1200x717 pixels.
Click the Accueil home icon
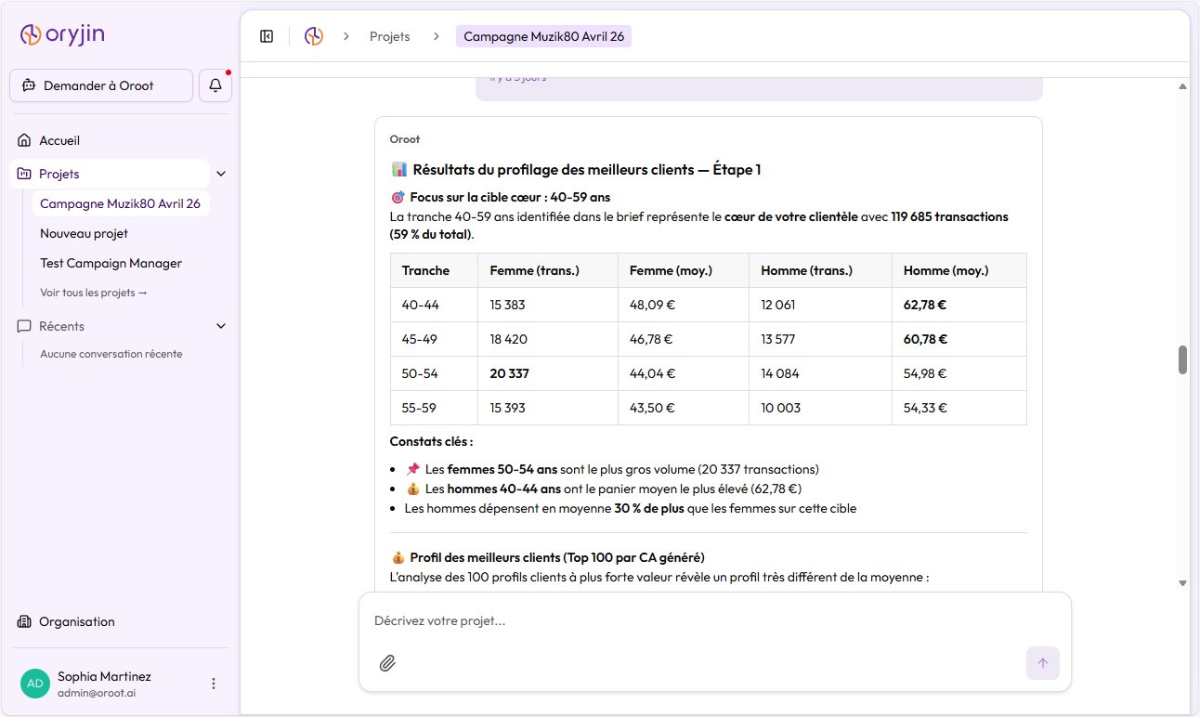click(x=24, y=140)
